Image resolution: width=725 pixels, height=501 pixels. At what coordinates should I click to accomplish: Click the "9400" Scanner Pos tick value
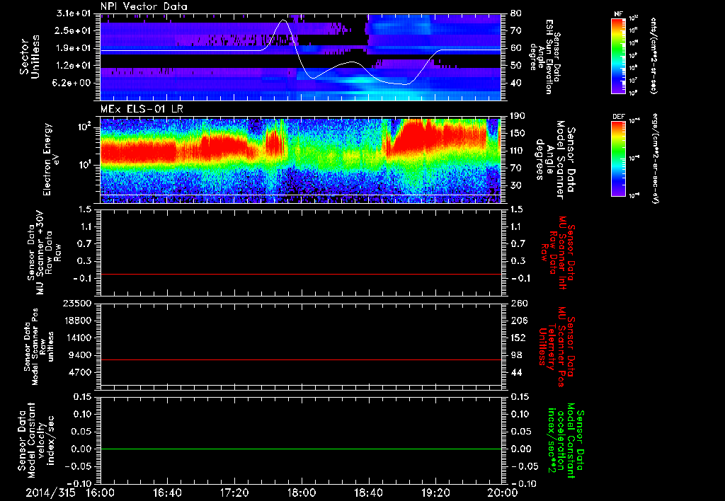[x=80, y=355]
